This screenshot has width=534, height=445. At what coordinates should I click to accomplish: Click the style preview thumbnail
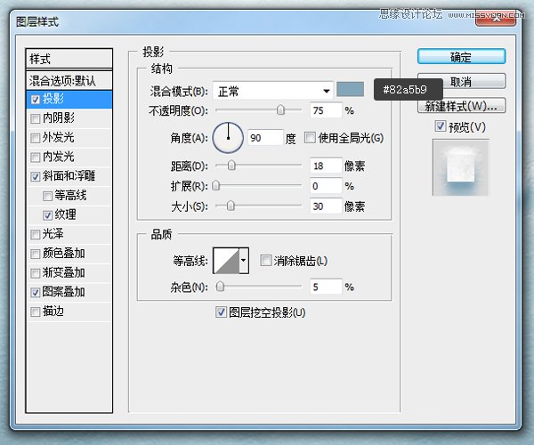click(461, 167)
